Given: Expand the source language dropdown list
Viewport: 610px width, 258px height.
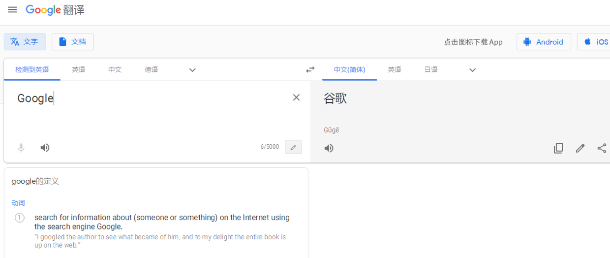Looking at the screenshot, I should (x=192, y=70).
